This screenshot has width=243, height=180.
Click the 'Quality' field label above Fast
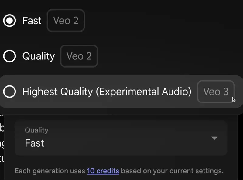pyautogui.click(x=36, y=130)
